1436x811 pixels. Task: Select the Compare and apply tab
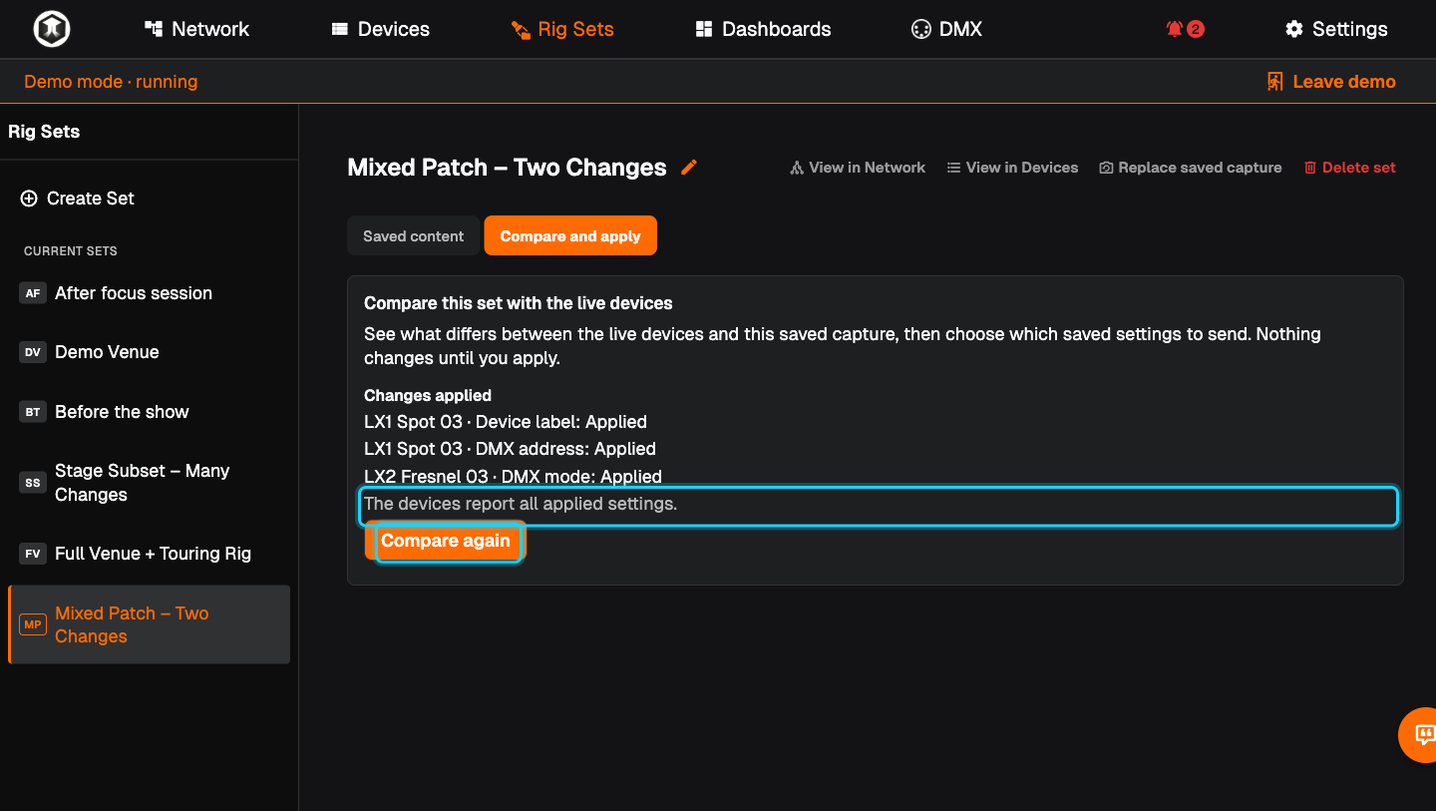(x=570, y=236)
